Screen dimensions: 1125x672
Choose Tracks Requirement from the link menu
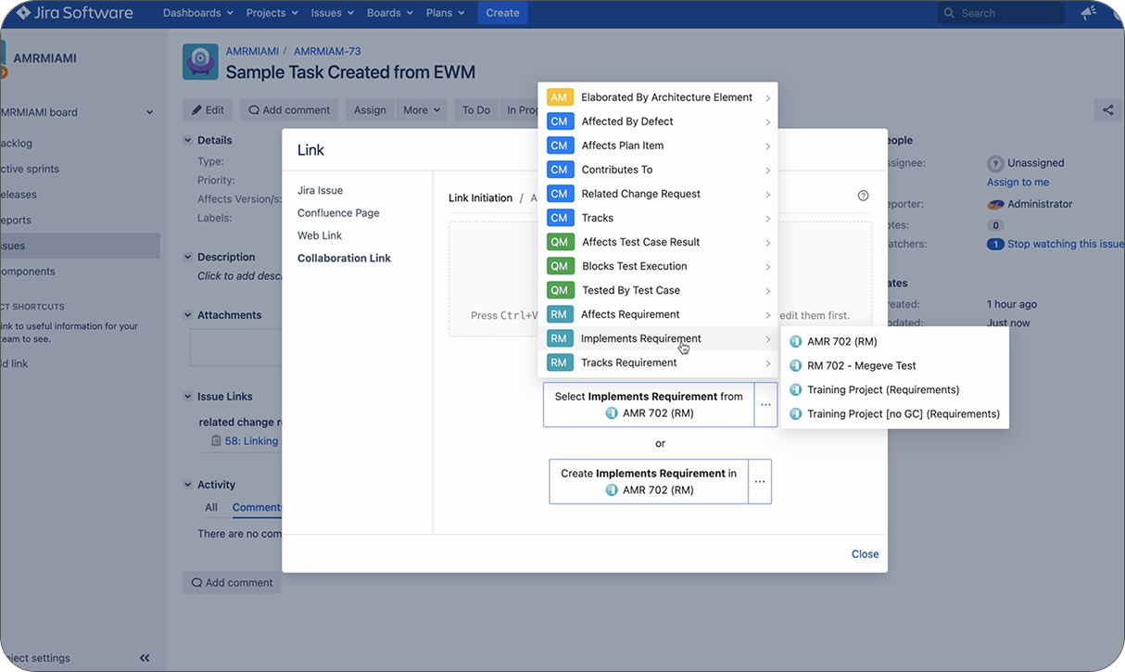click(628, 362)
